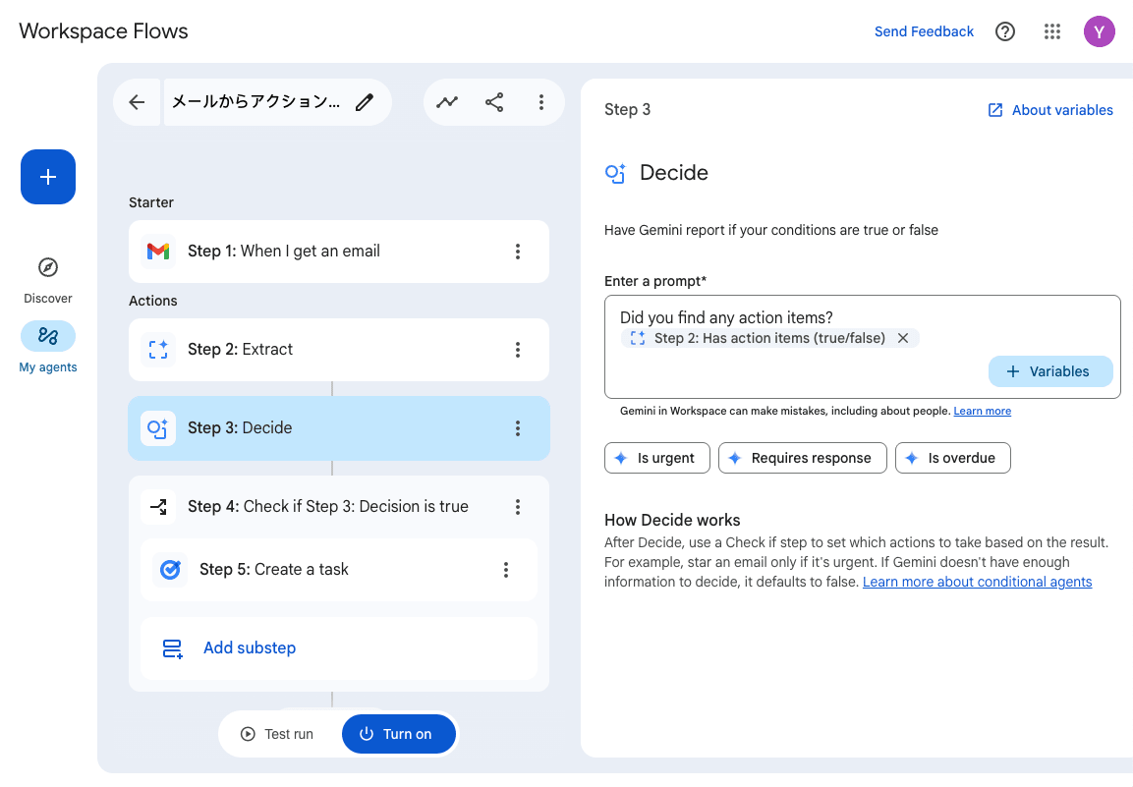Open flow overflow menu beside share icon

pos(541,102)
